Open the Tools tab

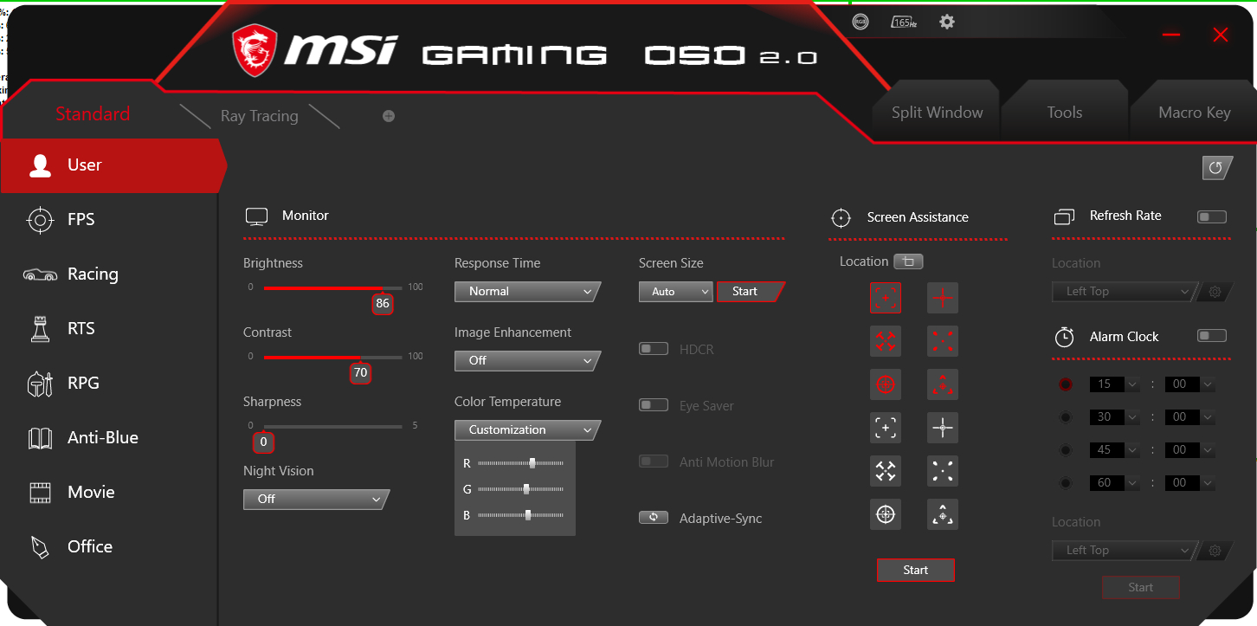[x=1065, y=113]
